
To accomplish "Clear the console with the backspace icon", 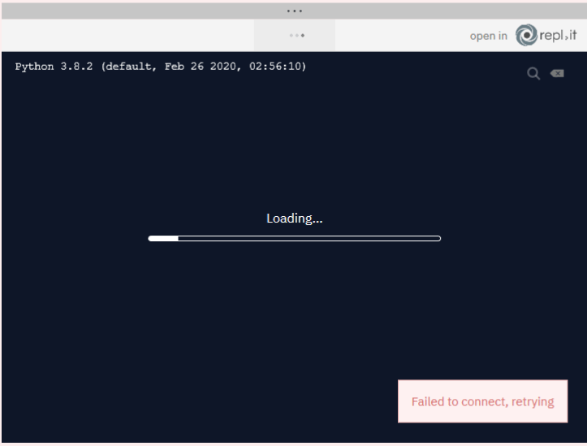I will pyautogui.click(x=557, y=73).
